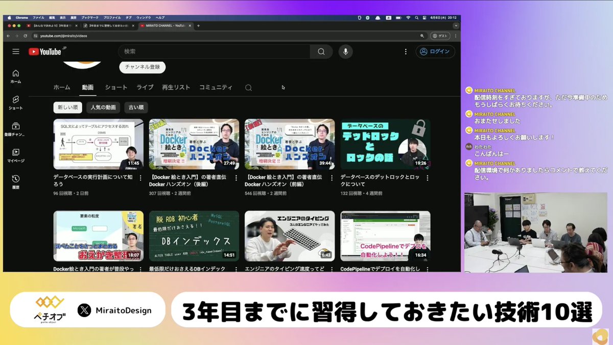
Task: Open options menu for デットロック video
Action: point(428,178)
